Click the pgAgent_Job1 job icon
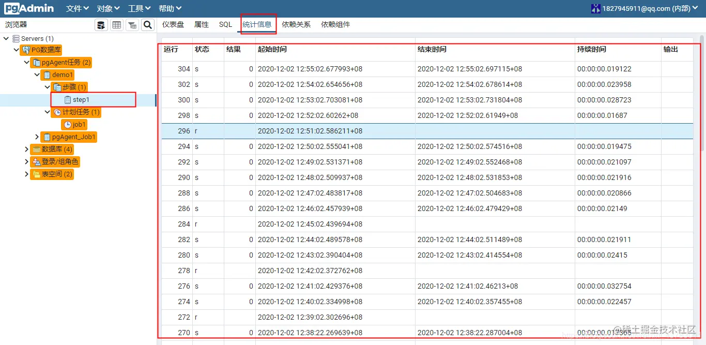 click(47, 137)
